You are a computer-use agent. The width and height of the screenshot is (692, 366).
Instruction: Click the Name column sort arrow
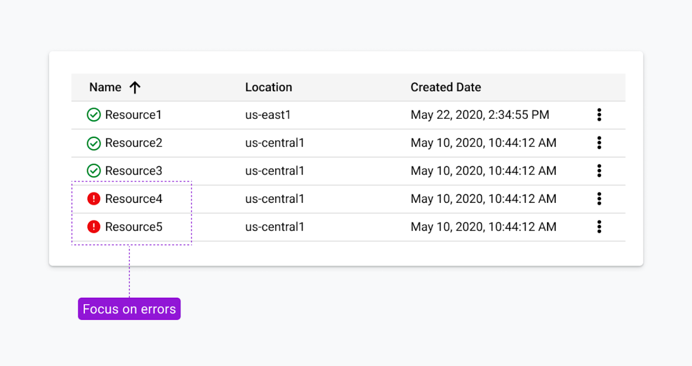click(135, 87)
